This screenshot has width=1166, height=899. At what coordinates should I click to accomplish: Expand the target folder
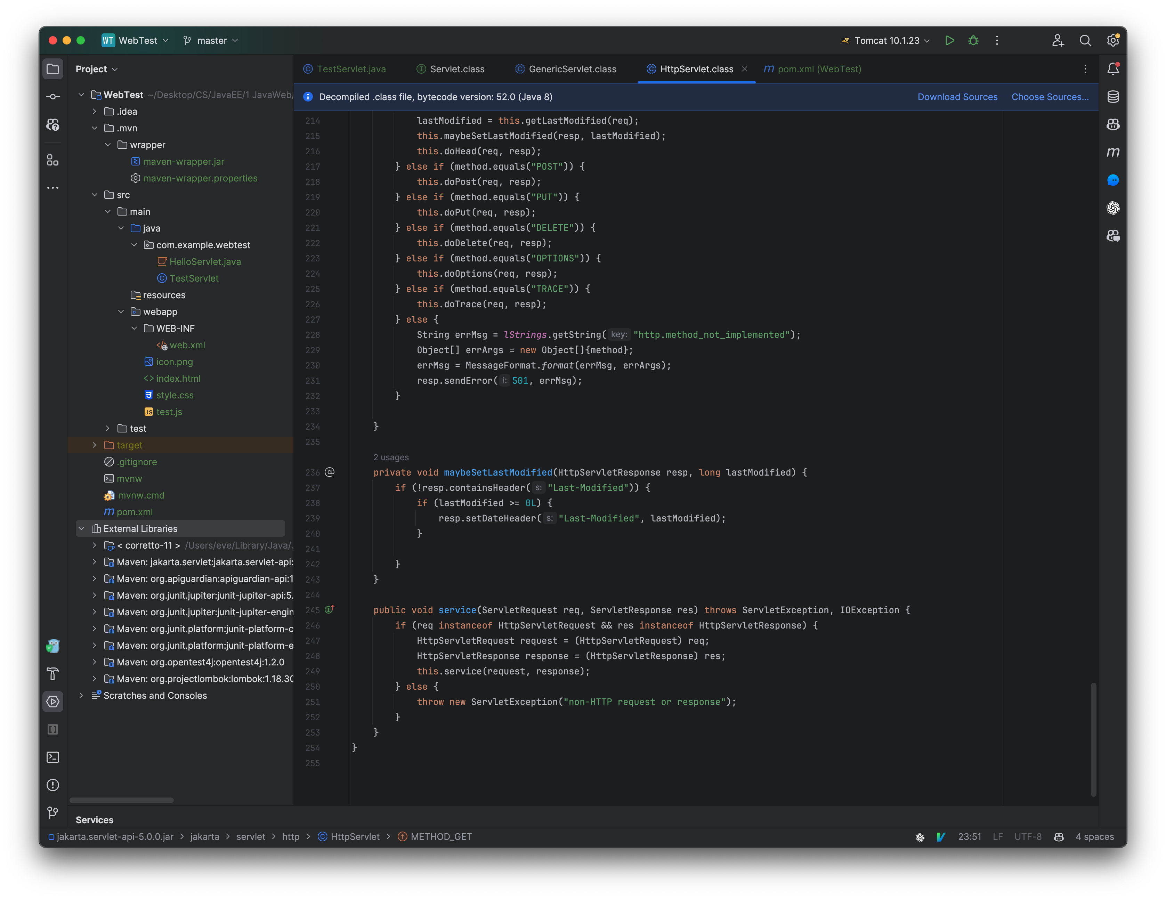click(x=95, y=445)
